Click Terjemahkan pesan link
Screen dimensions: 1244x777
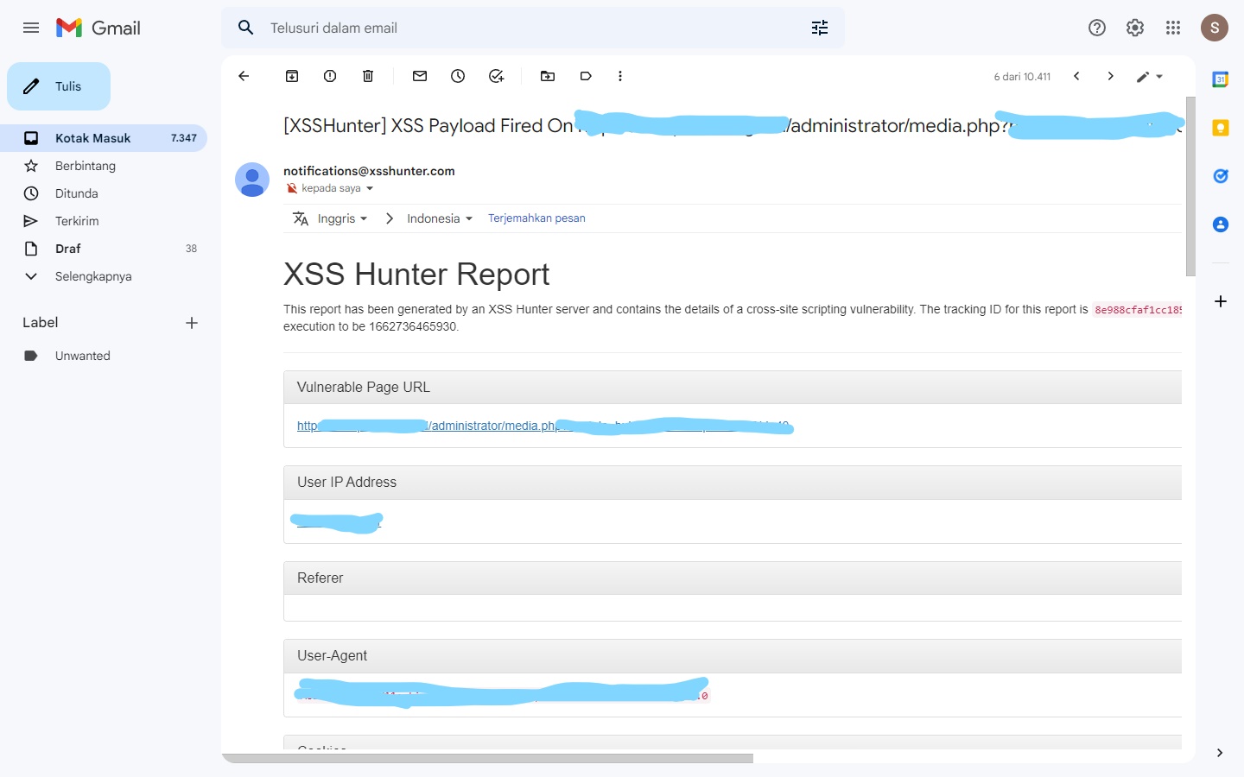(x=536, y=218)
